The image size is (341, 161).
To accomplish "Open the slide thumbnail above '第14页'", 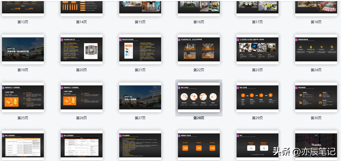I will click(x=82, y=7).
